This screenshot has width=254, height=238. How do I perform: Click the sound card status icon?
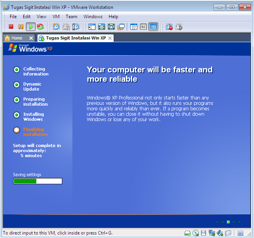(x=220, y=233)
